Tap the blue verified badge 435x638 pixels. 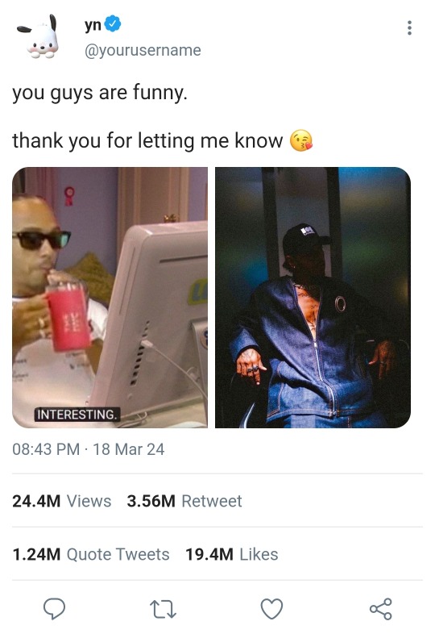[x=113, y=23]
